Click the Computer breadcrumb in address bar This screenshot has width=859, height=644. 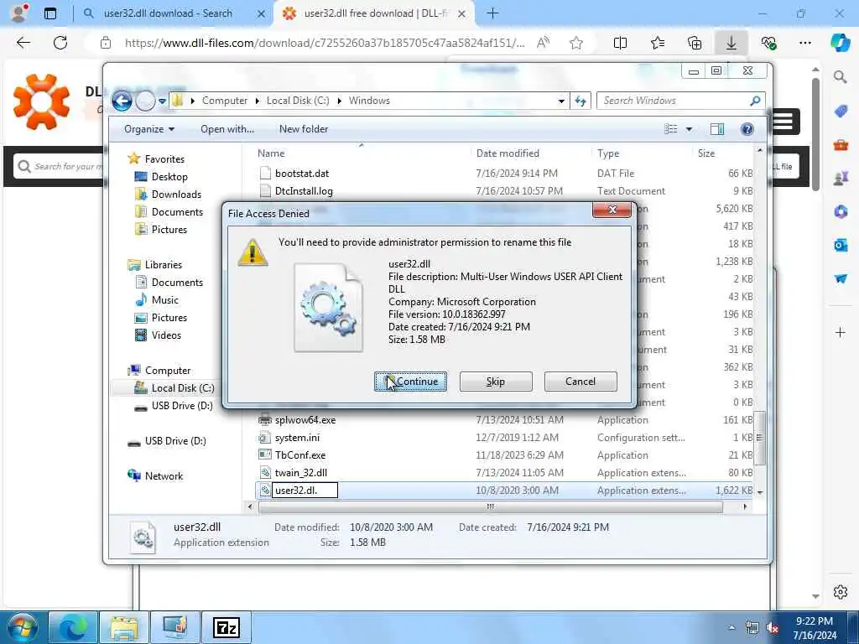coord(225,101)
